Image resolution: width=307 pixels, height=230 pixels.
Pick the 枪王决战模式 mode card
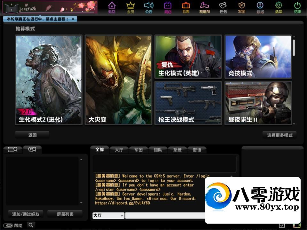click(188, 103)
